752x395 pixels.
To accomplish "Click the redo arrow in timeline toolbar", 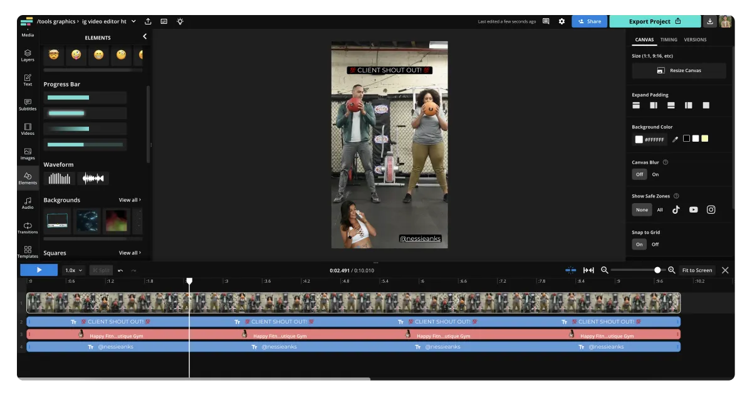I will 133,270.
